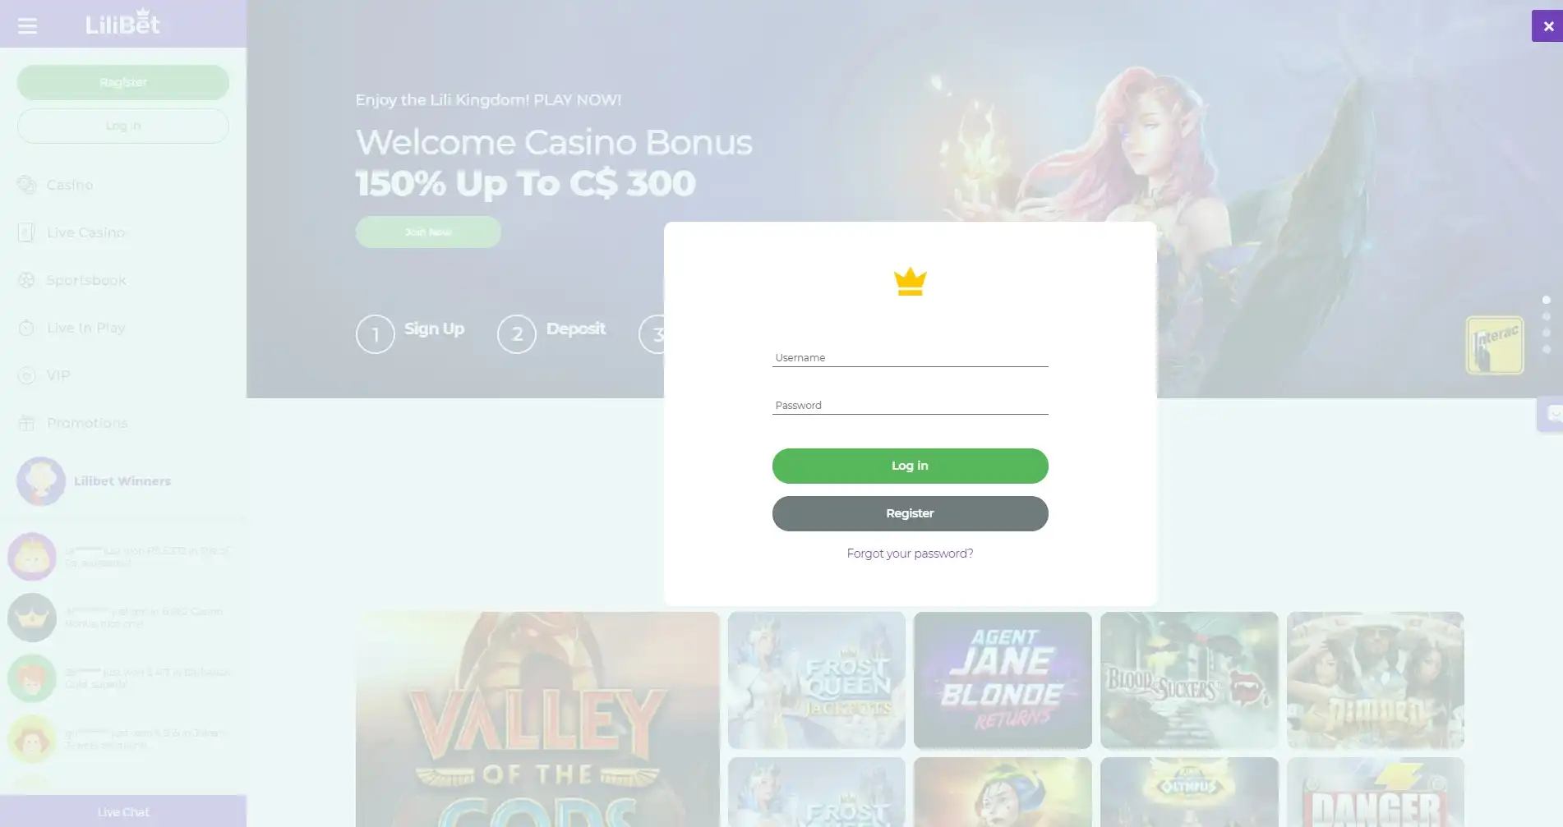This screenshot has height=827, width=1563.
Task: Click the yellow crown icon
Action: [910, 282]
